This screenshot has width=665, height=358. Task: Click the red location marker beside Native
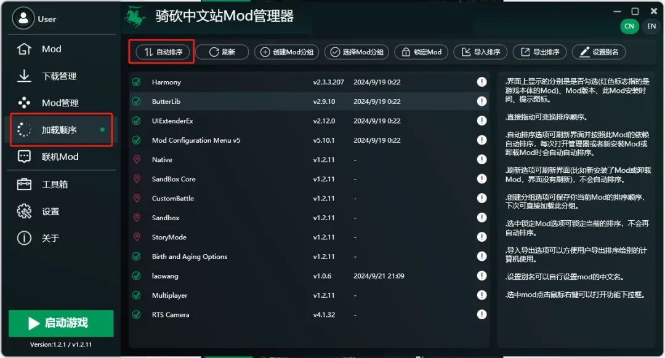(x=137, y=160)
